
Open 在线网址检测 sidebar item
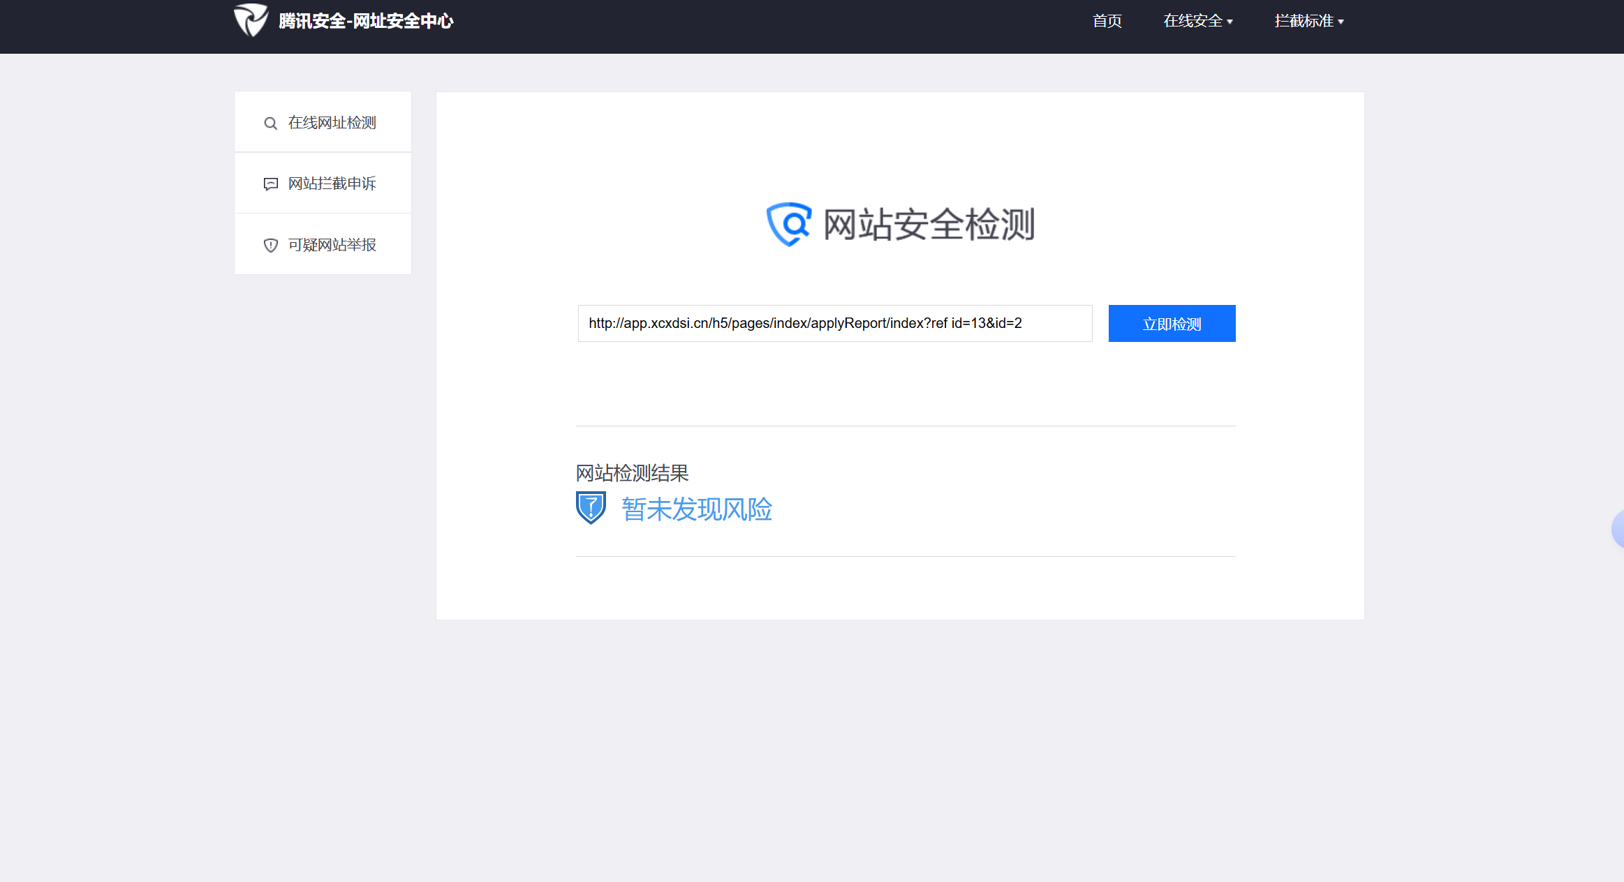[332, 123]
